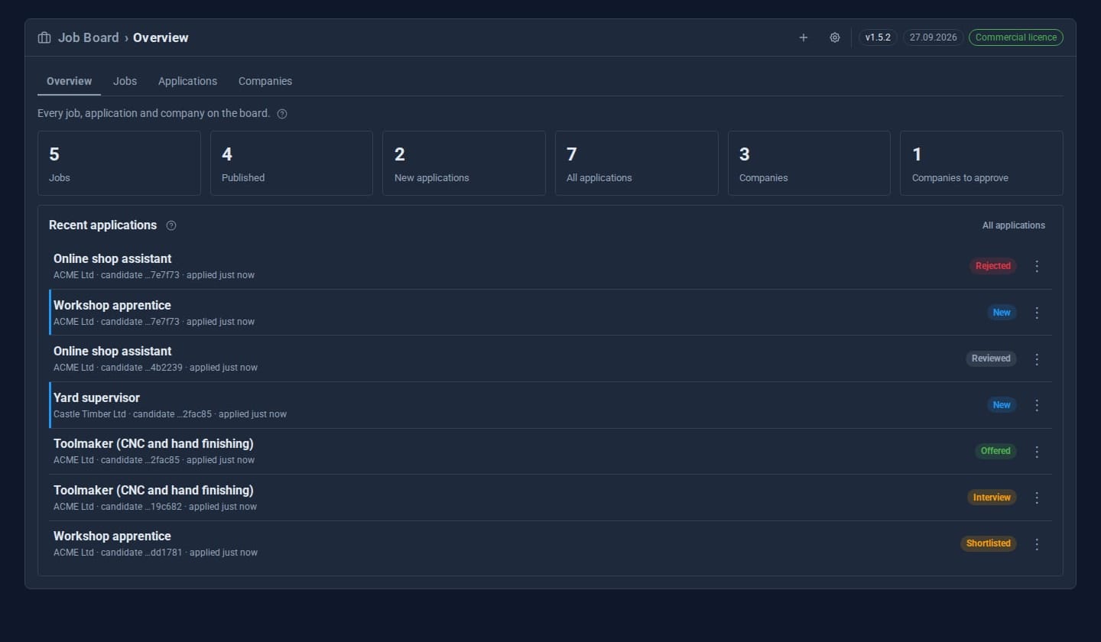The width and height of the screenshot is (1101, 642).
Task: Open the three-dot menu for the new Workshop apprentice application
Action: coord(1037,313)
